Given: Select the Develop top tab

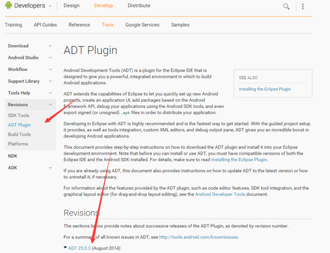Looking at the screenshot, I should point(103,5).
